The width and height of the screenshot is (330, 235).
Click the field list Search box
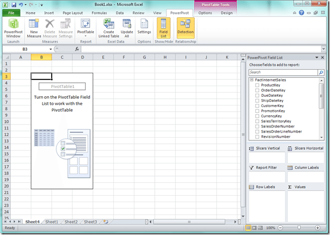283,72
